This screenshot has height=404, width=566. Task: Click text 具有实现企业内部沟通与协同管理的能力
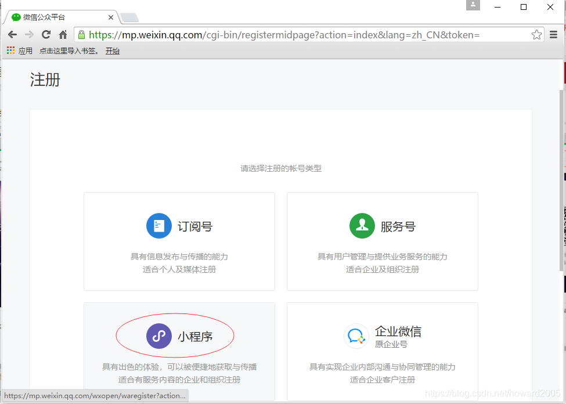(382, 367)
